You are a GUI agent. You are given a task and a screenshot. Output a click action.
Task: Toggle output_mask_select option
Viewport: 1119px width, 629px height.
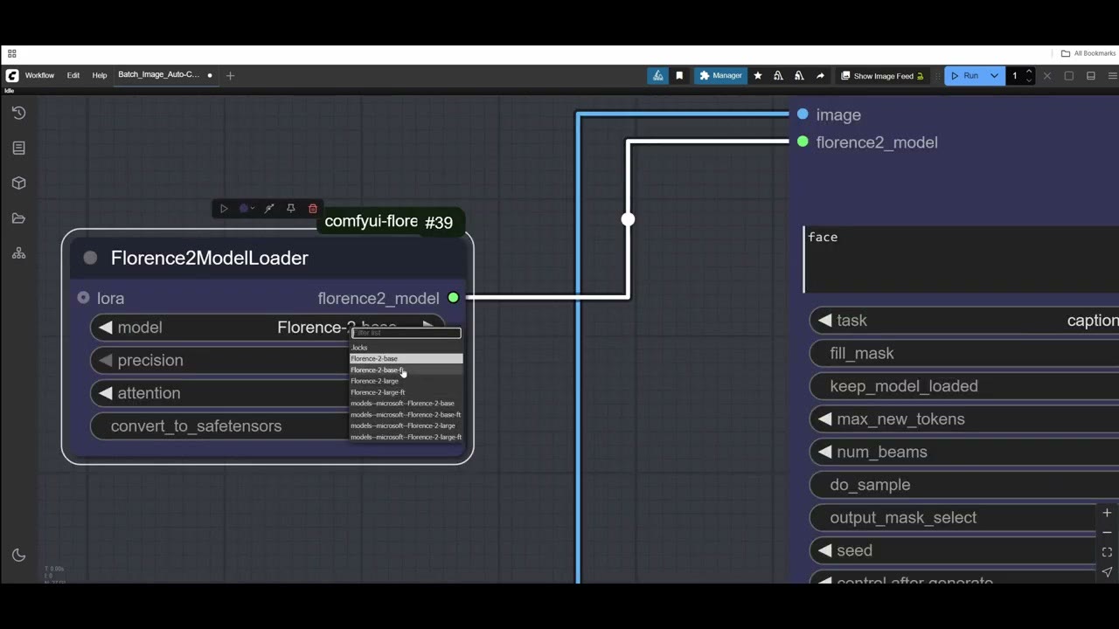964,518
